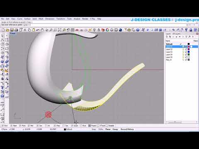The height and width of the screenshot is (149, 199).
Task: Click the blue Help question mark icon
Action: [x=138, y=30]
